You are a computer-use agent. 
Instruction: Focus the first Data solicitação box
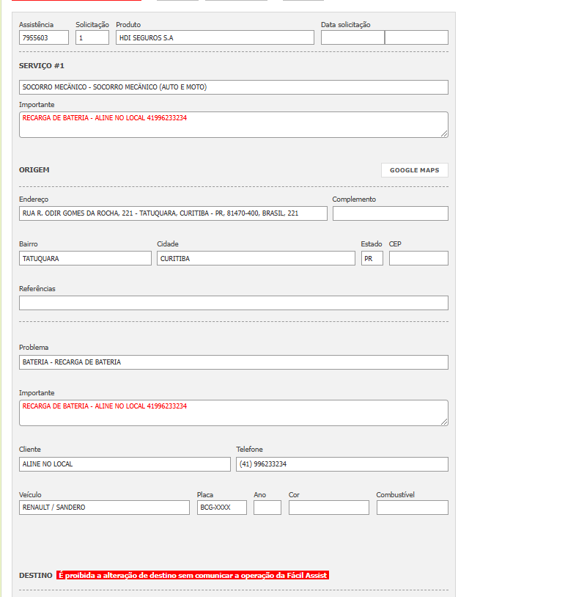[x=352, y=37]
